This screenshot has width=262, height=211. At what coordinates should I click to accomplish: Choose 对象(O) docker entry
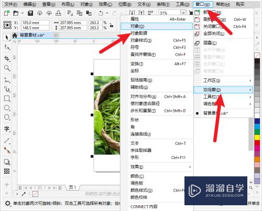[x=157, y=26]
